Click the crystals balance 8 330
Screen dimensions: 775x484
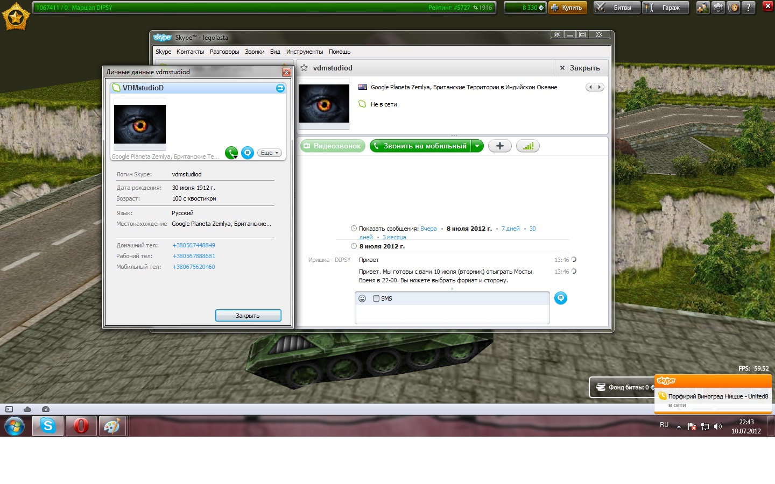click(x=525, y=8)
